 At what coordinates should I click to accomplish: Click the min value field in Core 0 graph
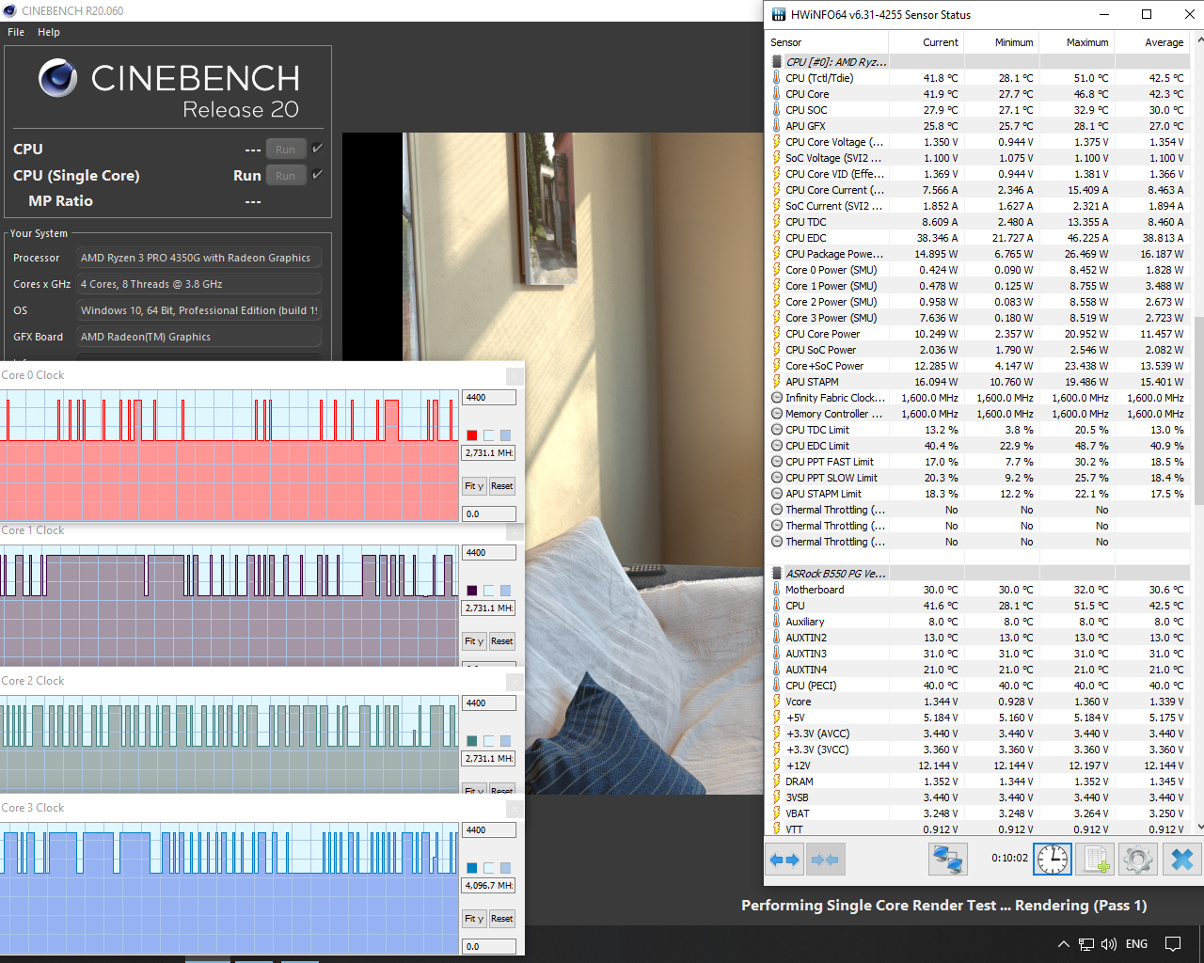click(489, 514)
